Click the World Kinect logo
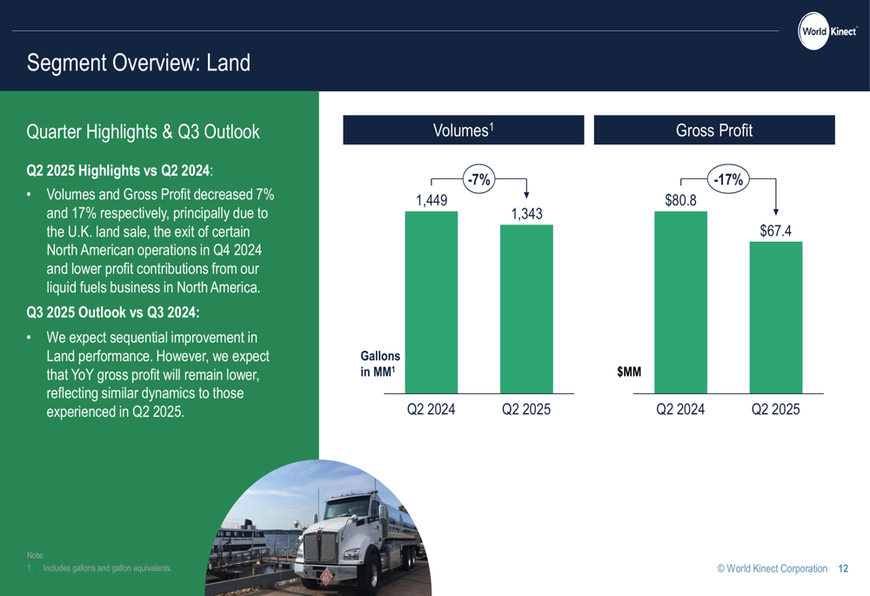Viewport: 870px width, 596px height. 828,31
